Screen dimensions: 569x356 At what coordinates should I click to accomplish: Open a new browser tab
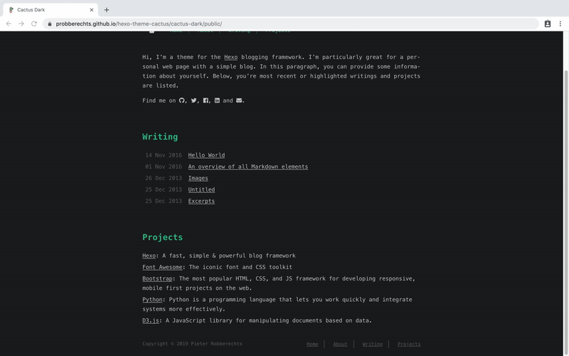tap(107, 10)
